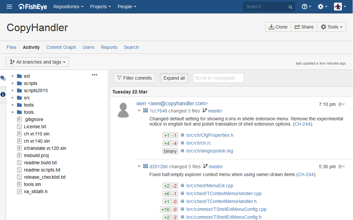Click the user avatar in header
The height and width of the screenshot is (220, 353).
pyautogui.click(x=338, y=7)
